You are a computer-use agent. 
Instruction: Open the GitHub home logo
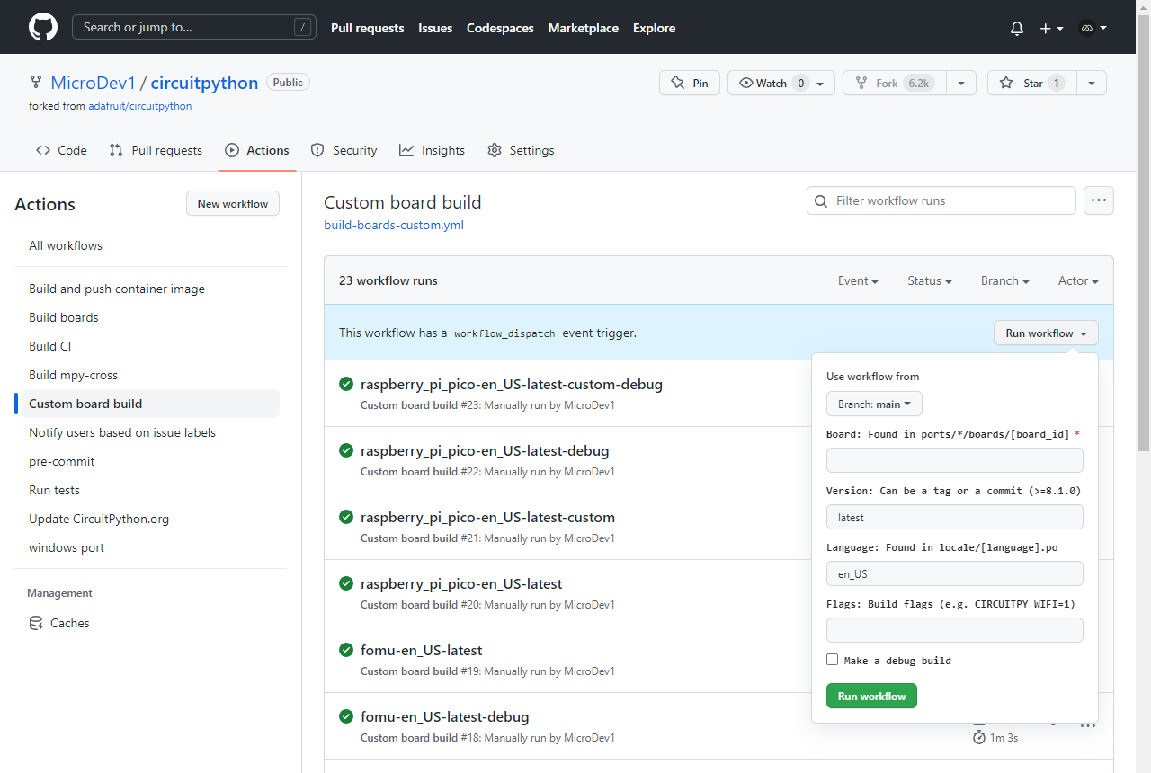pos(43,27)
